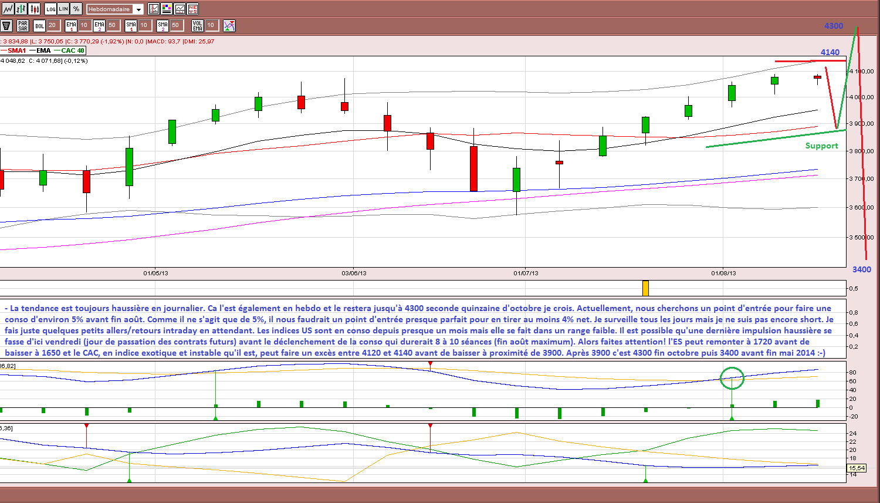Click the 01/08/13 date label
This screenshot has width=880, height=503.
point(723,273)
